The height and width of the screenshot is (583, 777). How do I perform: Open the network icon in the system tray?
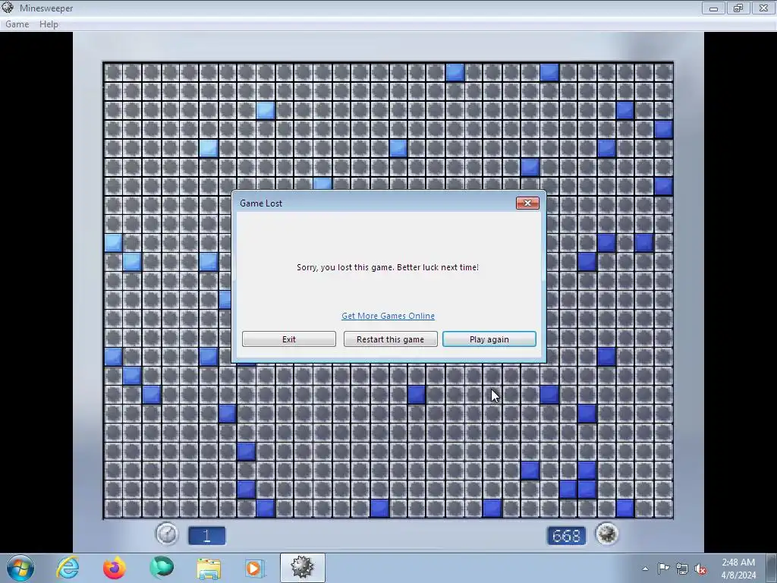[x=682, y=569]
